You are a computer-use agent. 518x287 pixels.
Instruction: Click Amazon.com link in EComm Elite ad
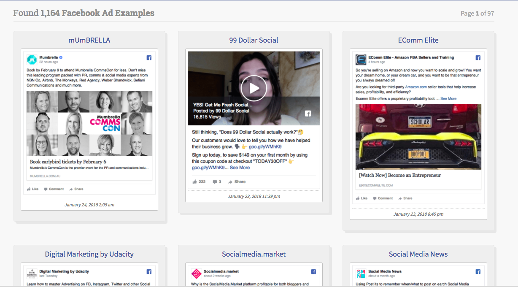417,87
